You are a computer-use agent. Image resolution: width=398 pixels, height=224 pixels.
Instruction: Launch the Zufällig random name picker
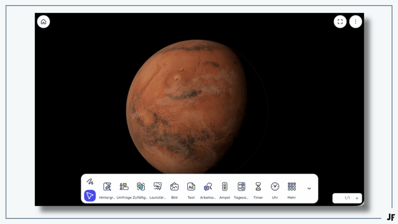click(141, 189)
